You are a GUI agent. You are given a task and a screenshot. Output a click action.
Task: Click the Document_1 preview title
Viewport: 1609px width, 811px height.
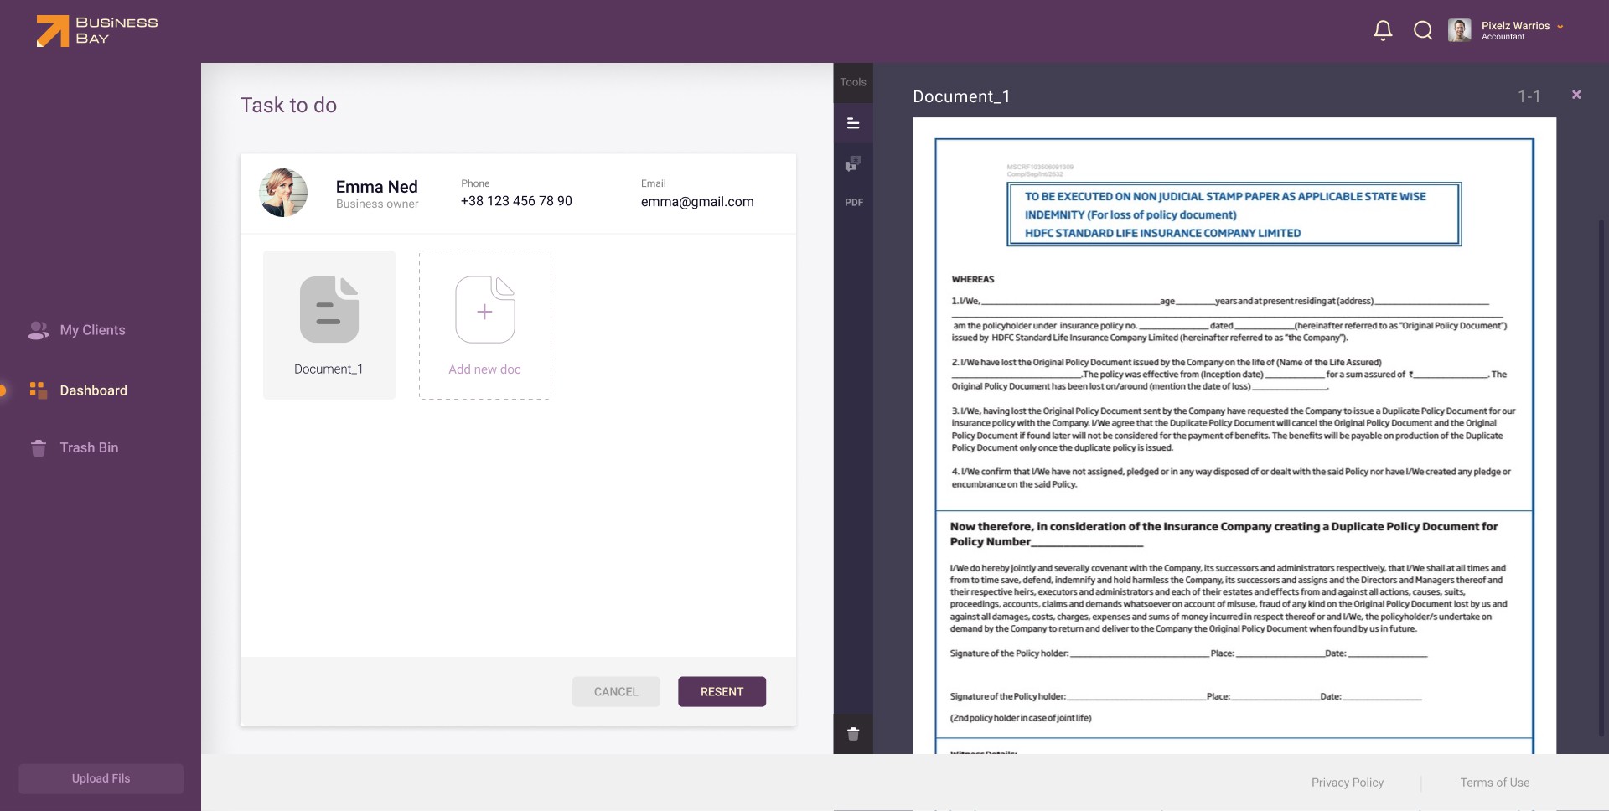coord(961,96)
